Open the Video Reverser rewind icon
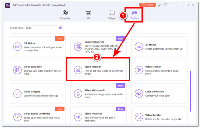This screenshot has width=200, height=128. [78, 117]
